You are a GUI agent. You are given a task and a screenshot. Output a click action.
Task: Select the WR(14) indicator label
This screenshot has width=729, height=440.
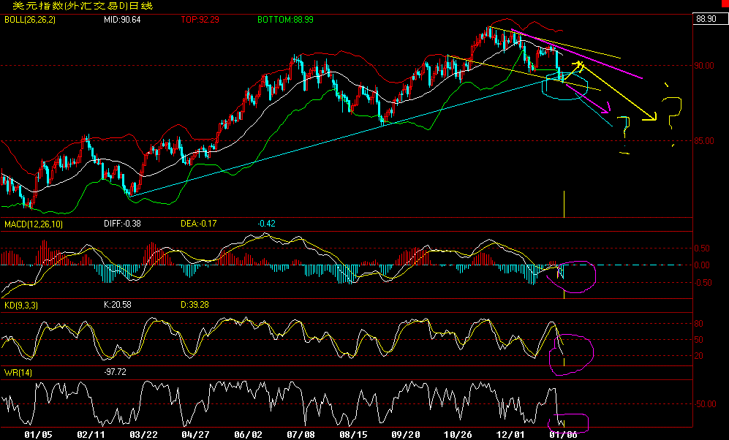[x=18, y=373]
